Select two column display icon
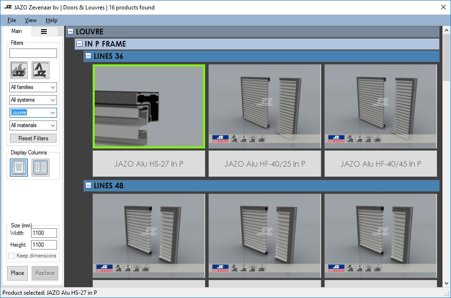 (x=40, y=167)
